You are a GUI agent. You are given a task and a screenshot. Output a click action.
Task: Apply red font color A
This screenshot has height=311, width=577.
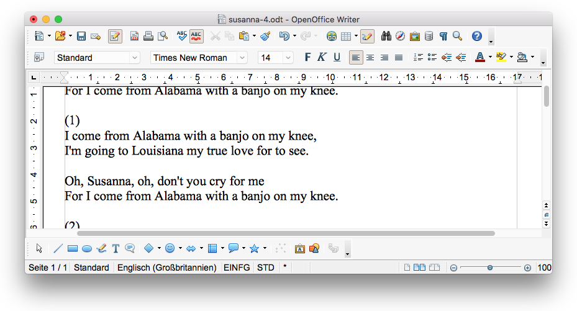(480, 57)
